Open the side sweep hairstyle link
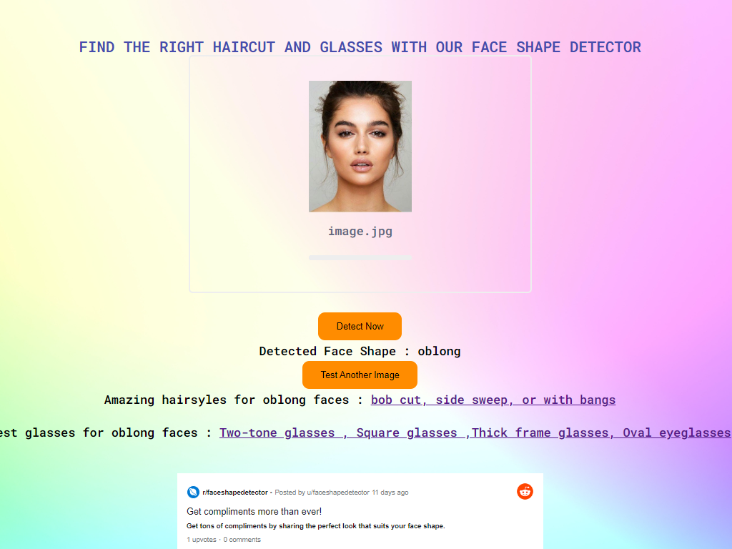 coord(472,400)
